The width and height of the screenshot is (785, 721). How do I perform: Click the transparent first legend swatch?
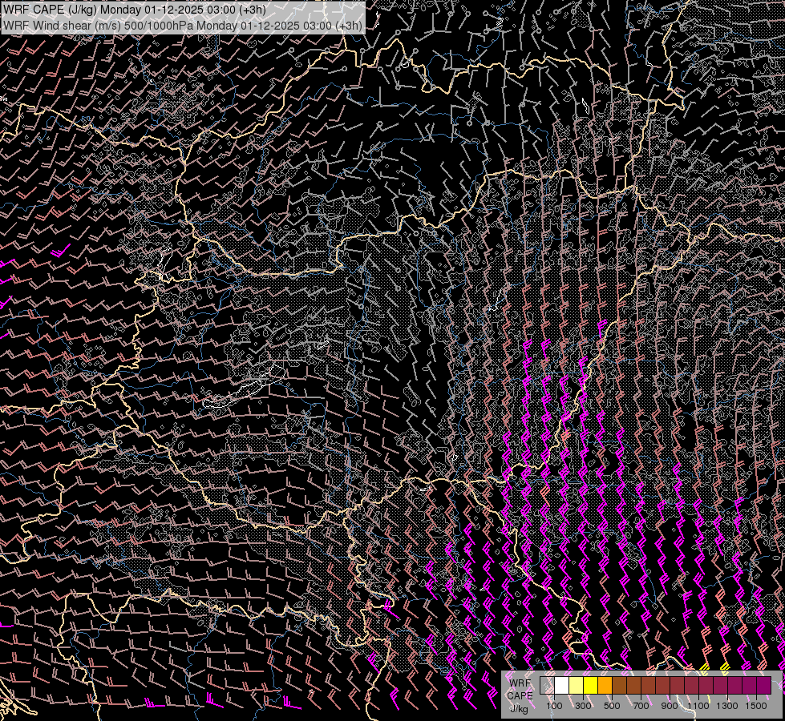[x=547, y=686]
